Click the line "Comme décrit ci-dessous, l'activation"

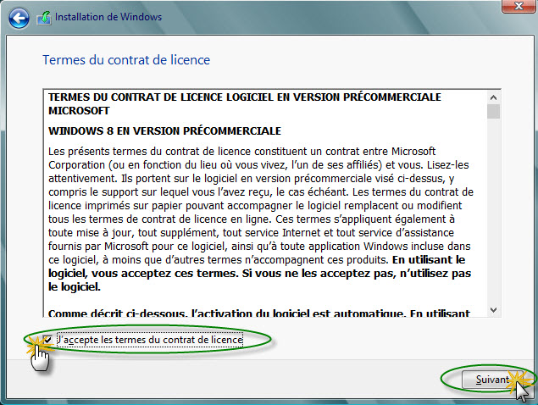click(x=259, y=313)
